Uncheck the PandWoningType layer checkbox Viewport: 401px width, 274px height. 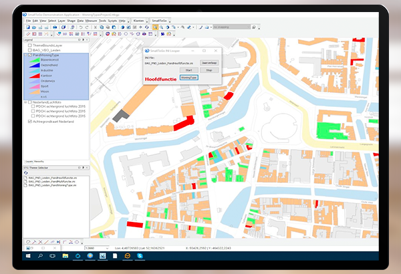pos(29,55)
